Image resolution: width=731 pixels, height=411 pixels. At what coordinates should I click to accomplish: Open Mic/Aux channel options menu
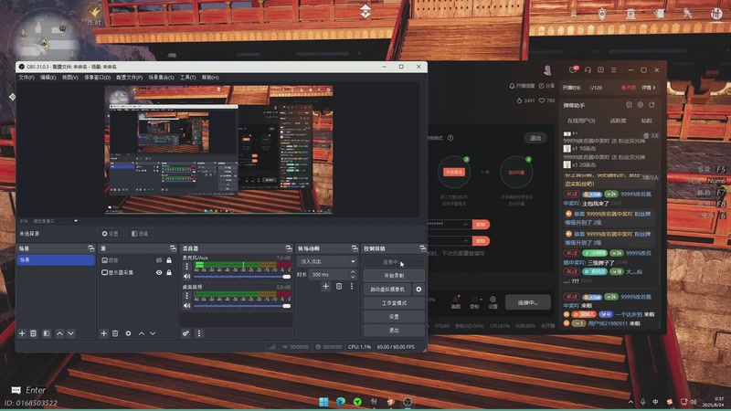tap(187, 267)
